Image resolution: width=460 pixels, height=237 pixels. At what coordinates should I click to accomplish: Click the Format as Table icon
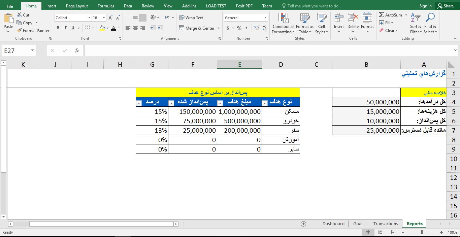point(304,18)
